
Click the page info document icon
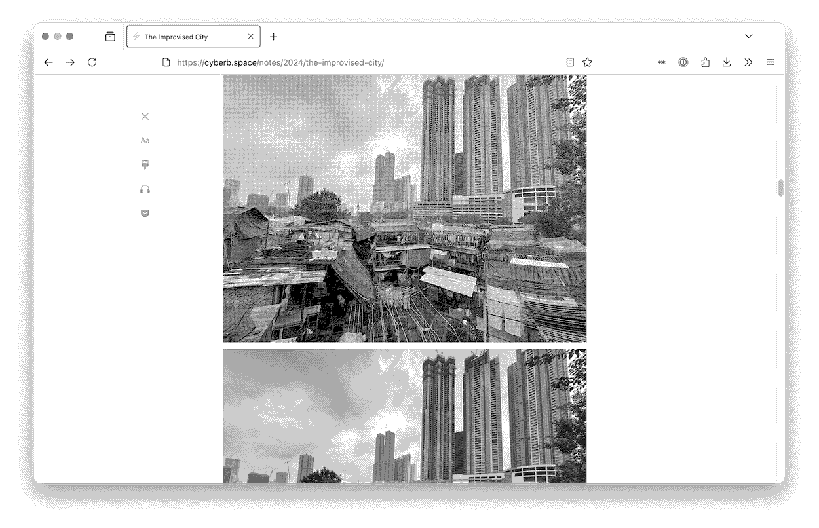pos(166,62)
